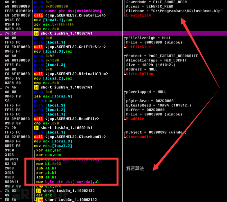Select the call ReadFile instruction
The height and width of the screenshot is (202, 227).
coord(66,119)
